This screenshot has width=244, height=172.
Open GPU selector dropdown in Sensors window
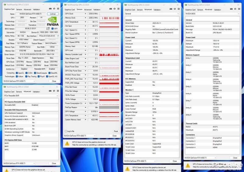point(80,136)
